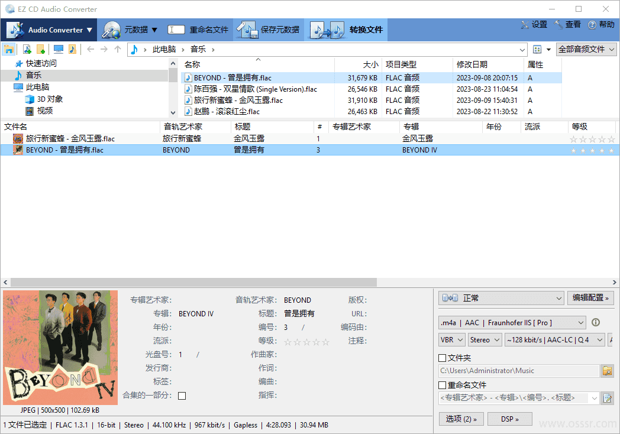Click thumbnail icon of 旅行新蜜蜂 queue row

coord(18,139)
